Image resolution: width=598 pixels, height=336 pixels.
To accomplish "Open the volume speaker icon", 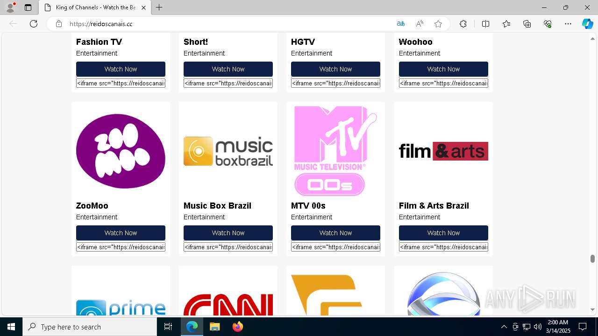I will point(538,327).
